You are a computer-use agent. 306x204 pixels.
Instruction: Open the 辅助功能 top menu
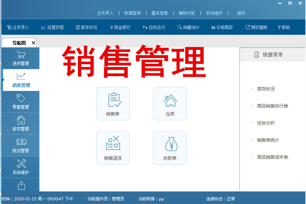click(187, 13)
